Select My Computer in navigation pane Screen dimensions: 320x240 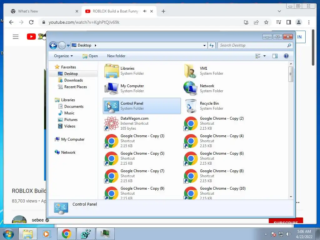70,139
